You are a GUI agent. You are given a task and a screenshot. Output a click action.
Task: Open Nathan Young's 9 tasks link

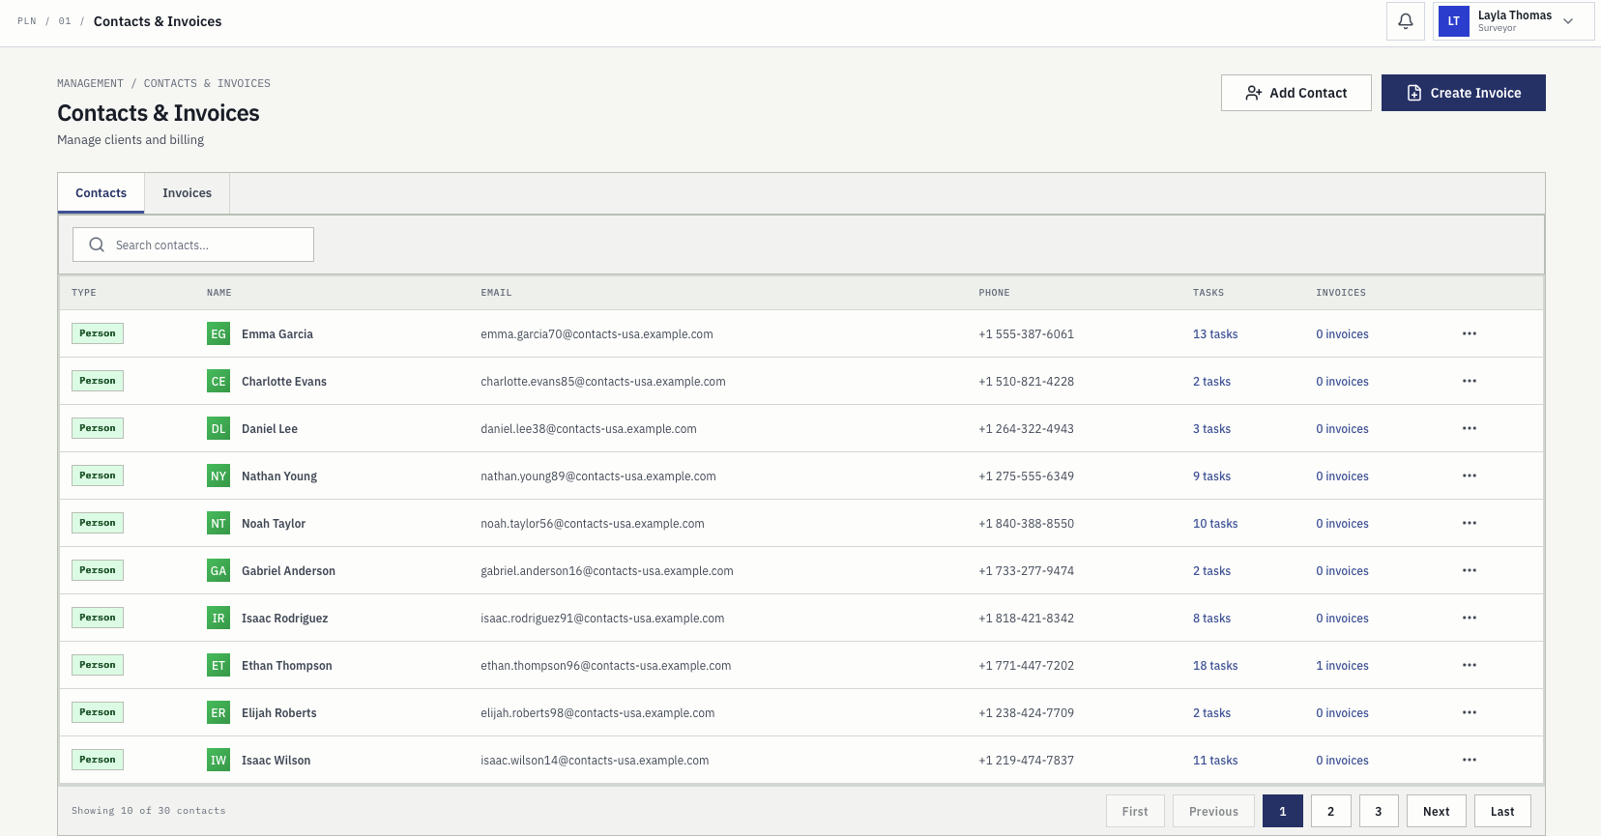click(x=1211, y=476)
